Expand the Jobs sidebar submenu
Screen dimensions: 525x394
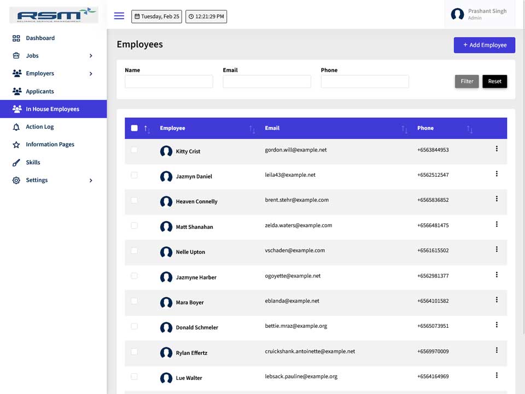(x=91, y=56)
